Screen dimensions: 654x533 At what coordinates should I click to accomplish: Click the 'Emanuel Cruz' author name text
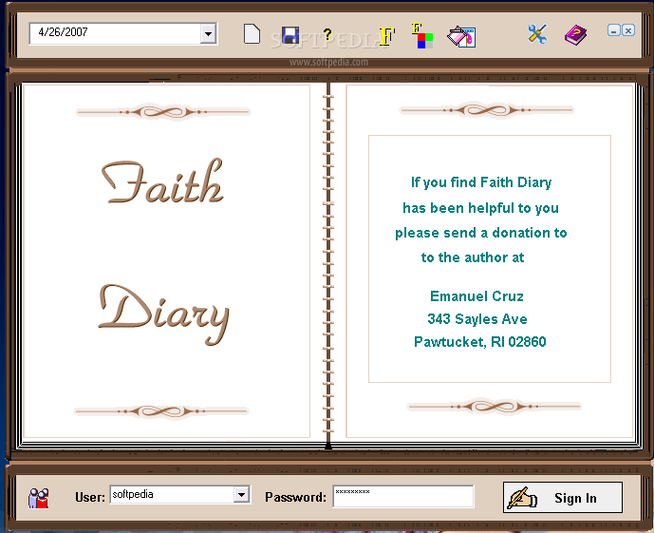pos(476,296)
